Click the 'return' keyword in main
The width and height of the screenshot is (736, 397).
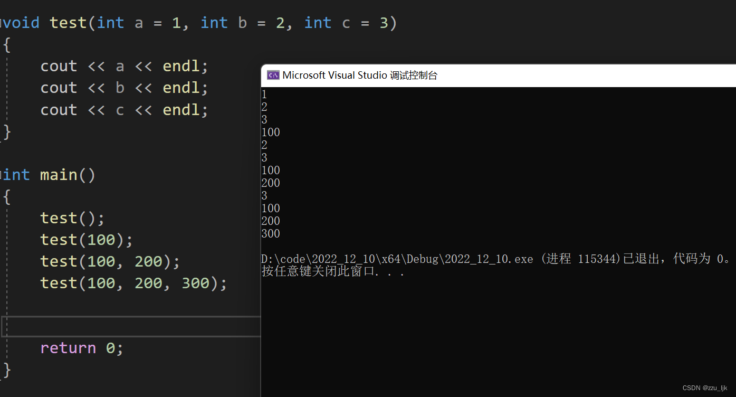(68, 348)
